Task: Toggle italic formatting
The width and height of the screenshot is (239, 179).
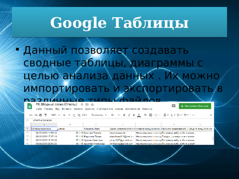Action: tap(129, 115)
